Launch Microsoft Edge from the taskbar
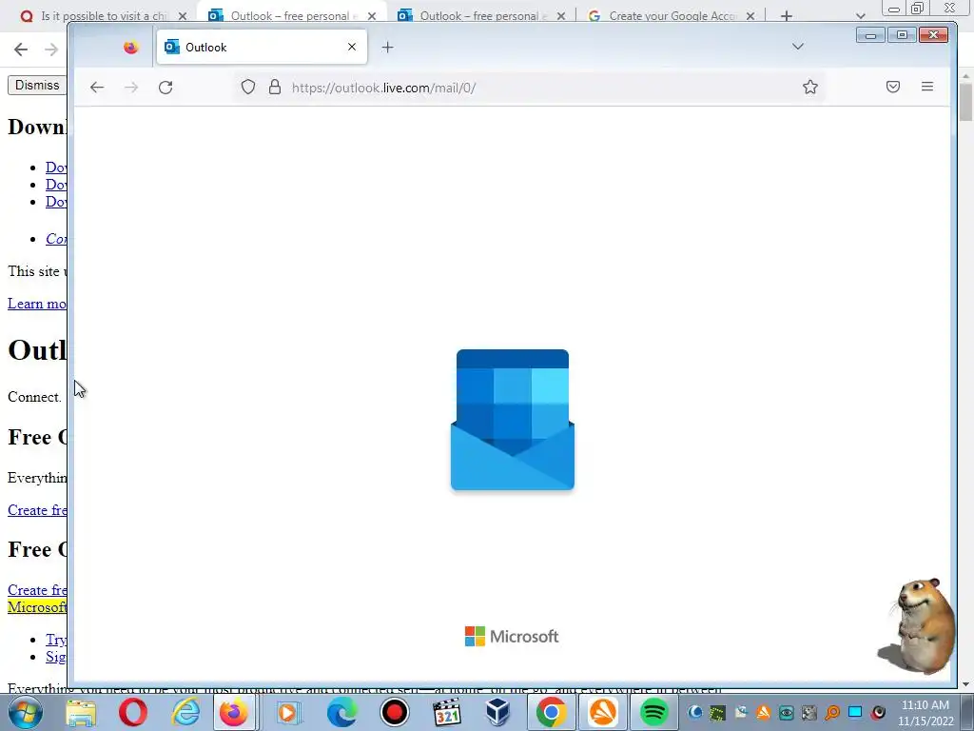 (341, 713)
